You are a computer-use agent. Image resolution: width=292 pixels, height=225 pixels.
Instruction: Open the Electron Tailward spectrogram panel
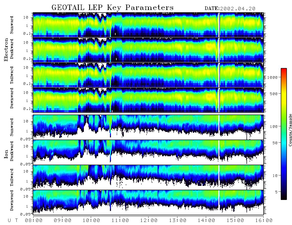[x=148, y=75]
